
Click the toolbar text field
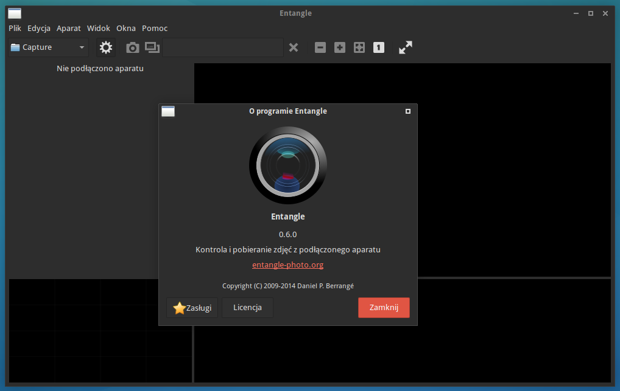click(x=223, y=47)
